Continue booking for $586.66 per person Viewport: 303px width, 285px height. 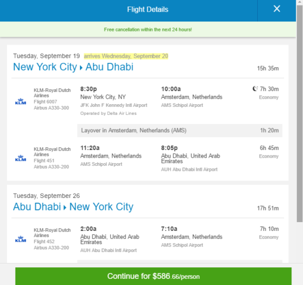pos(154,276)
